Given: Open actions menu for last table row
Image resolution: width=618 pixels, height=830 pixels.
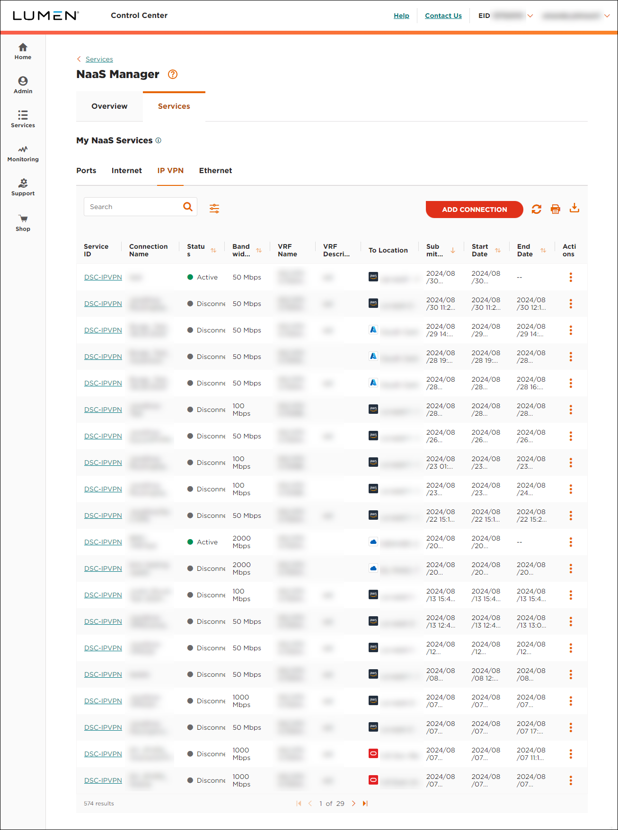Looking at the screenshot, I should 571,780.
